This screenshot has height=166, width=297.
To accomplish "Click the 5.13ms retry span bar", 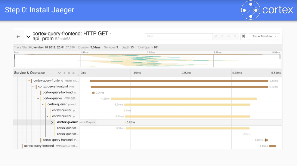I will pos(179,87).
